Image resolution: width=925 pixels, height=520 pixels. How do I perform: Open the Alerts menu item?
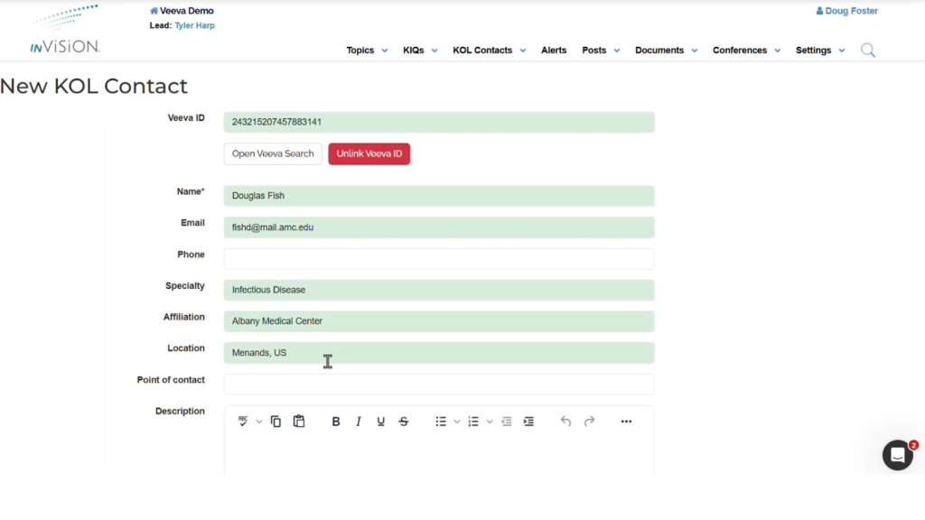(554, 51)
